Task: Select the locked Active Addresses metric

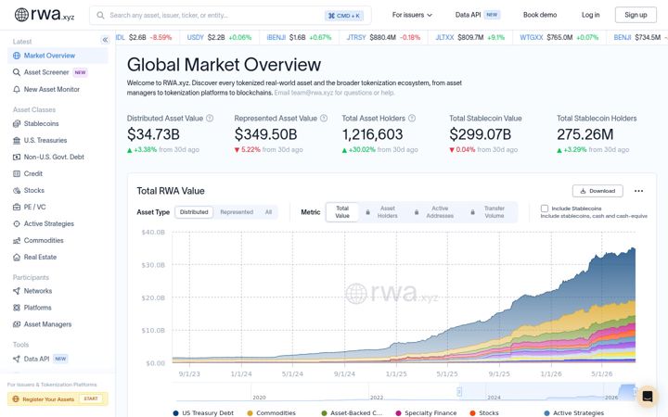Action: pos(435,212)
